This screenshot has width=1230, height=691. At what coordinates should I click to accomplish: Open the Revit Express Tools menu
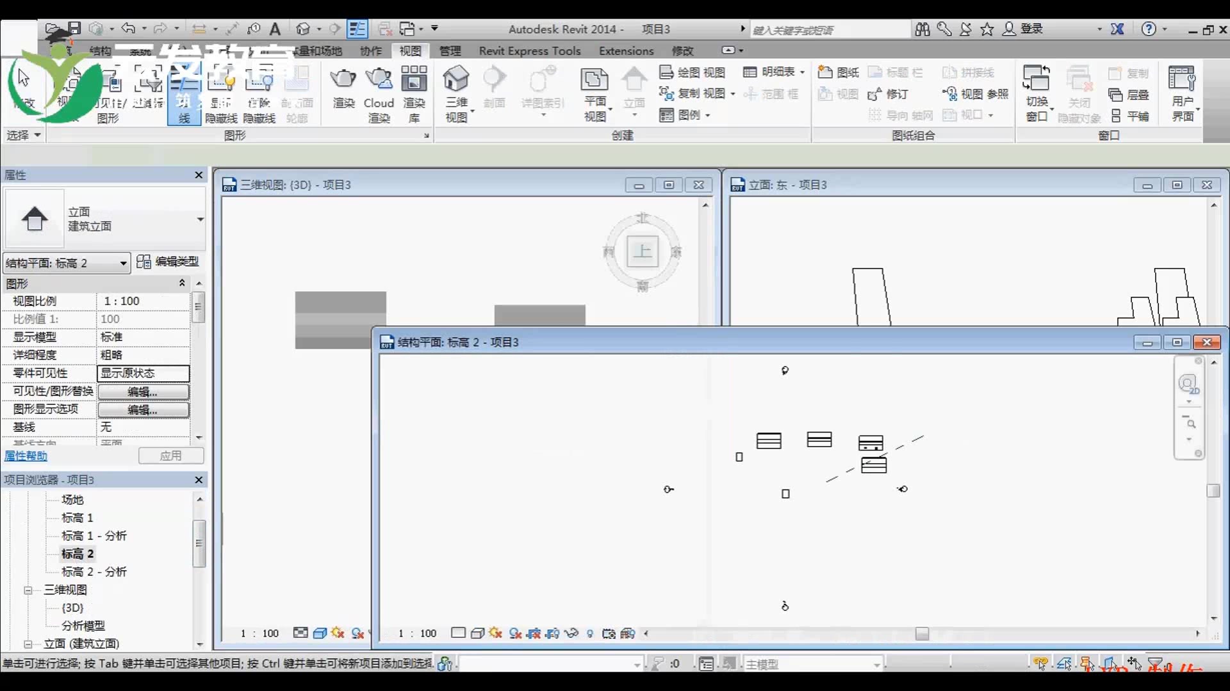(x=530, y=51)
